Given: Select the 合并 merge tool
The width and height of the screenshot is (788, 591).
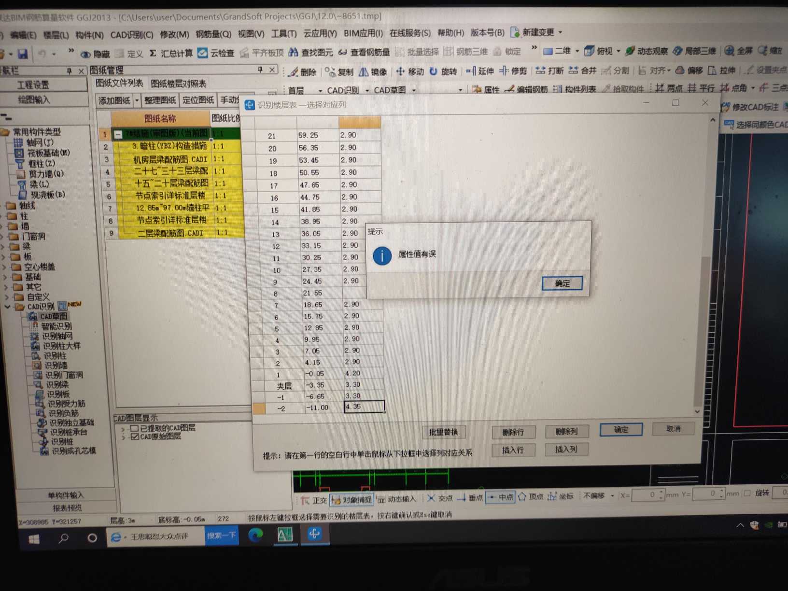Looking at the screenshot, I should pos(582,70).
